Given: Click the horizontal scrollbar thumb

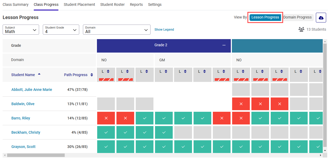Looking at the screenshot, I should (36, 155).
